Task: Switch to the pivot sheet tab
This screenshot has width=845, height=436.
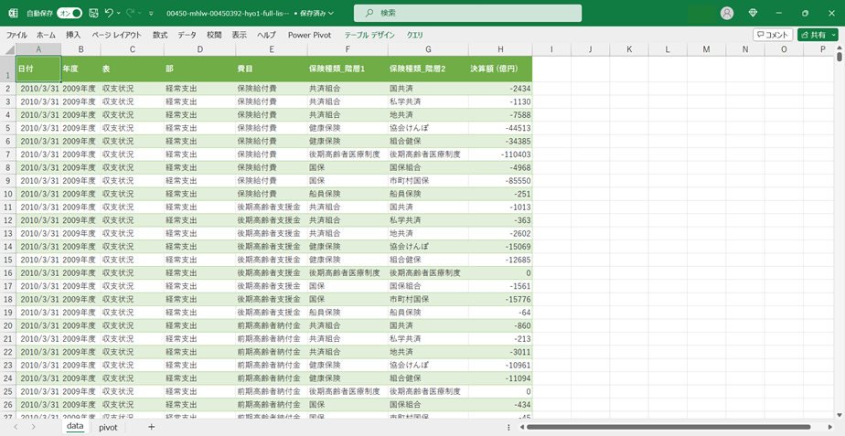Action: [x=108, y=427]
